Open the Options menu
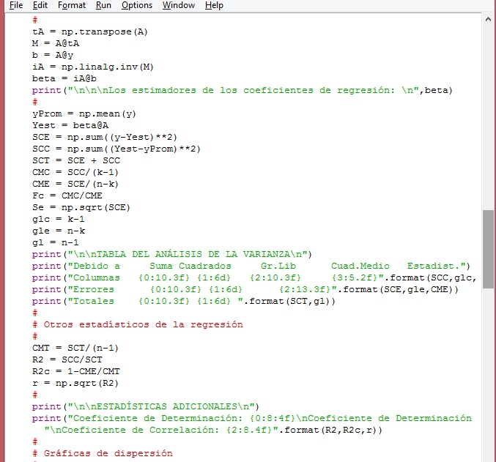 (x=137, y=5)
